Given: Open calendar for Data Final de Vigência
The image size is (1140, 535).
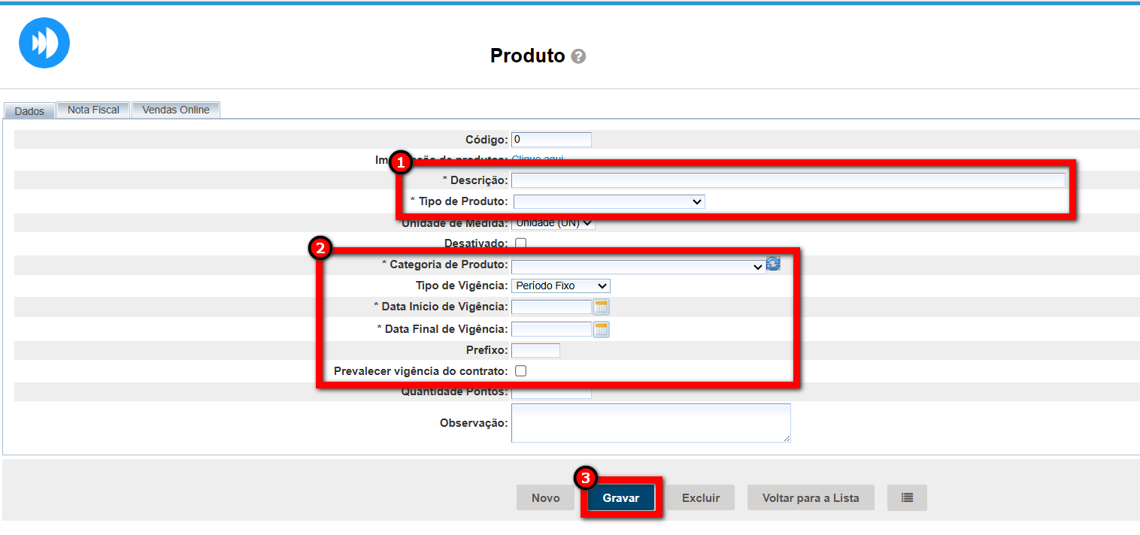Looking at the screenshot, I should pyautogui.click(x=601, y=329).
